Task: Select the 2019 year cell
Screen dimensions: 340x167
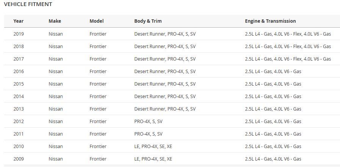Action: click(19, 34)
